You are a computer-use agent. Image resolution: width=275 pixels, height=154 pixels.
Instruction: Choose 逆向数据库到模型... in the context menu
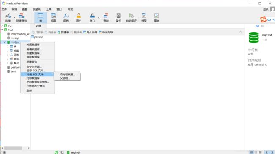(38, 82)
